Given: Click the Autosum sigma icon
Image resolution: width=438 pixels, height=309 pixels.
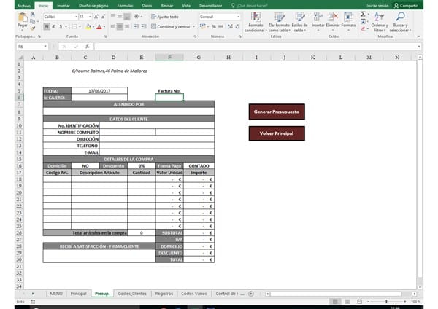Looking at the screenshot, I should tap(363, 14).
